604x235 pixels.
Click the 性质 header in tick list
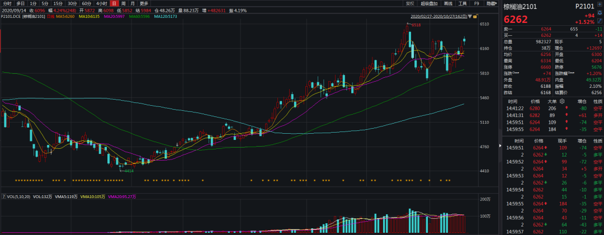(597, 141)
